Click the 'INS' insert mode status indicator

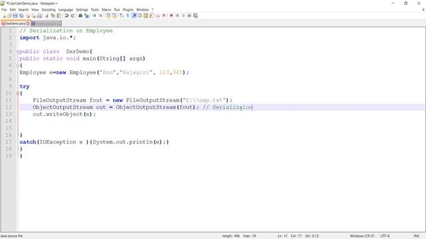click(x=417, y=236)
